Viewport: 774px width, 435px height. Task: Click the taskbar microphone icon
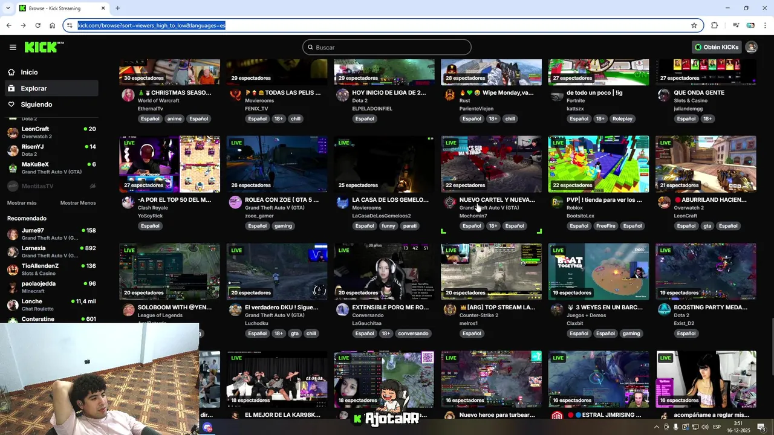pos(675,427)
